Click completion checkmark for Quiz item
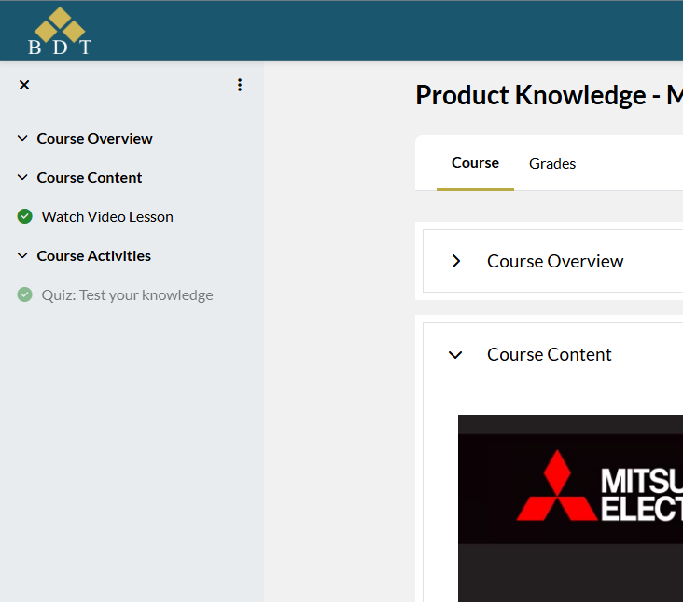 pos(25,294)
